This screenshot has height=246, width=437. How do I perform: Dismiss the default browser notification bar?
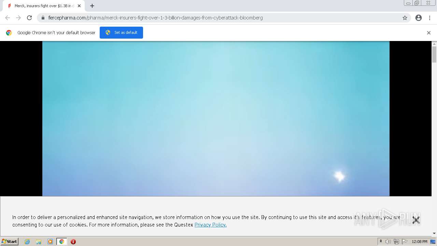click(429, 33)
